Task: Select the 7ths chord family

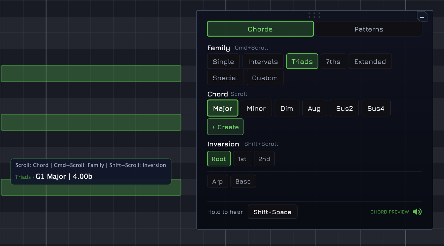Action: tap(333, 61)
